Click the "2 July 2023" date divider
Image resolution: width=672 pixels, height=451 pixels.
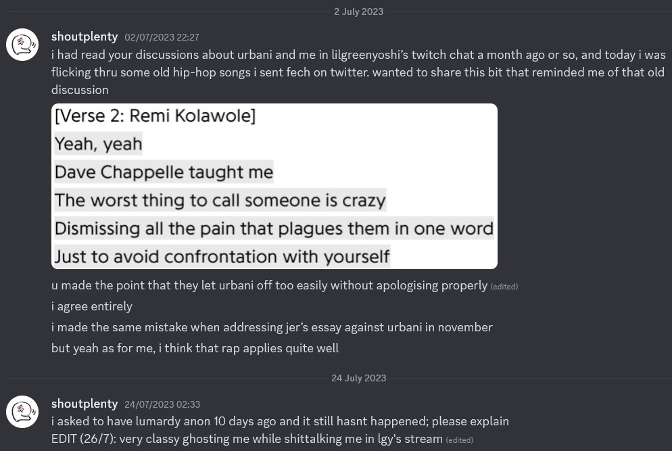point(358,11)
